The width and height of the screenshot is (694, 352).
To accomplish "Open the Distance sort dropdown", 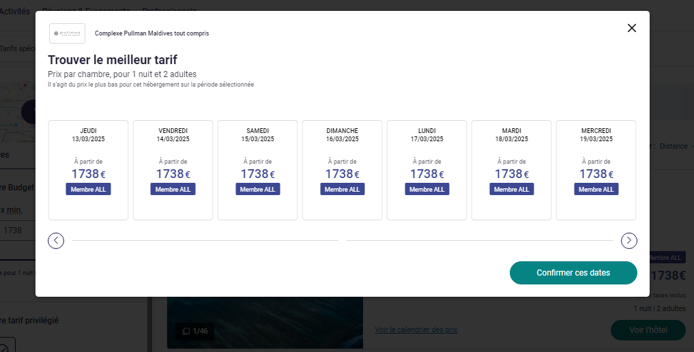I will (675, 147).
